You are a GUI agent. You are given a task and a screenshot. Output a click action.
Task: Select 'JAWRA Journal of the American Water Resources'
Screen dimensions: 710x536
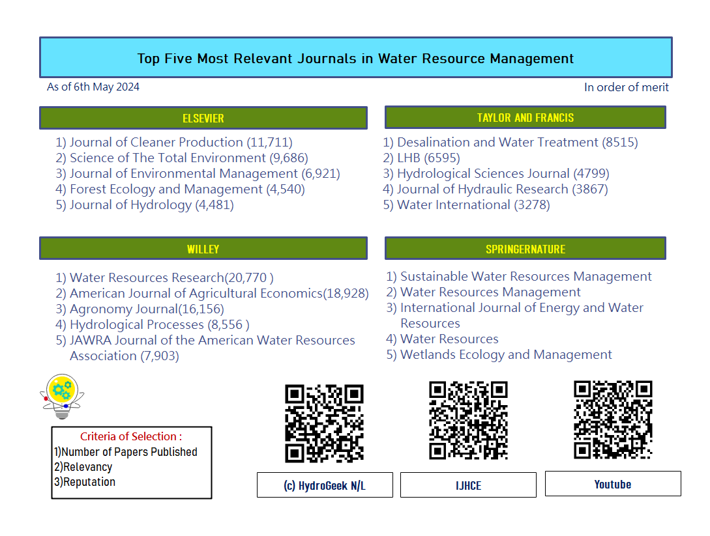(205, 340)
